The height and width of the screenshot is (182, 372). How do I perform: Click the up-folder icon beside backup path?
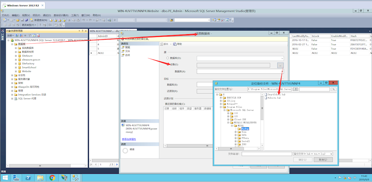tap(295, 89)
